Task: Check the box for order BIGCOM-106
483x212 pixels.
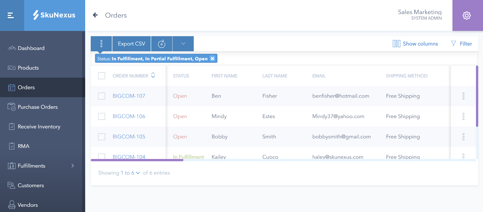Action: pyautogui.click(x=102, y=117)
